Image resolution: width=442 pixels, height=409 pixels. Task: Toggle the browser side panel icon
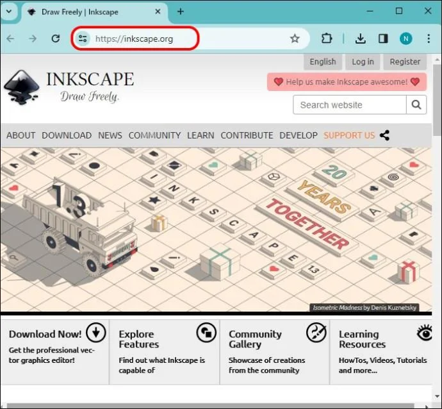383,38
